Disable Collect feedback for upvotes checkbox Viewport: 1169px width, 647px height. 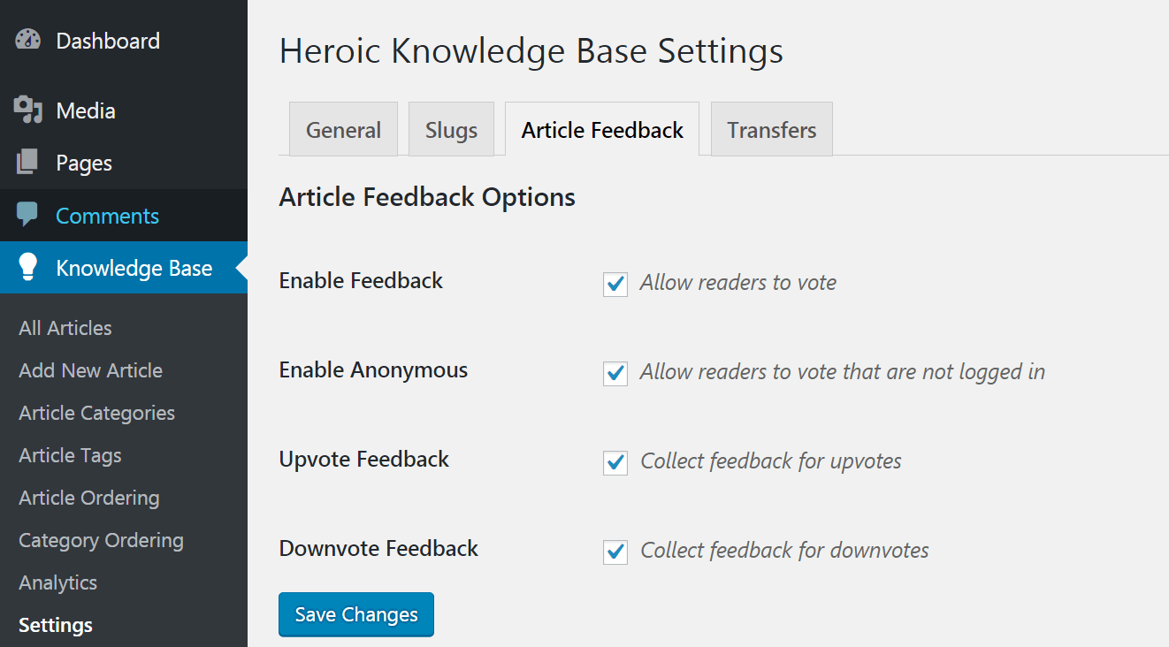[x=615, y=462]
